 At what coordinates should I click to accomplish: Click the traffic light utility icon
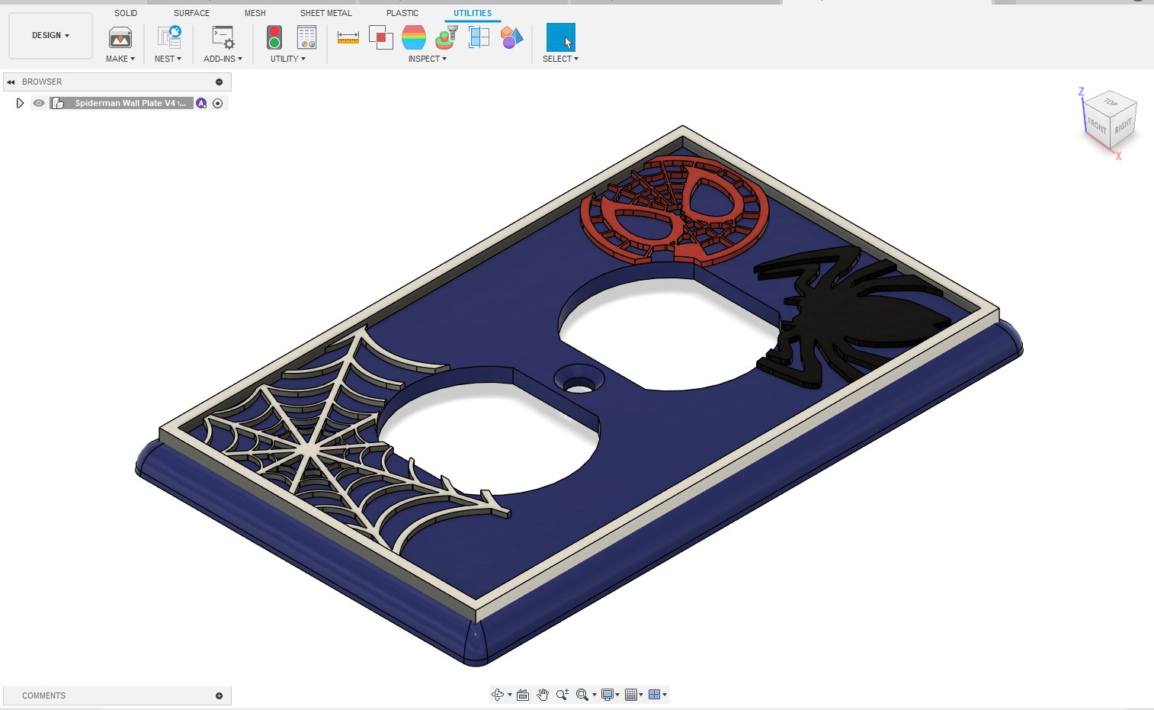coord(274,37)
